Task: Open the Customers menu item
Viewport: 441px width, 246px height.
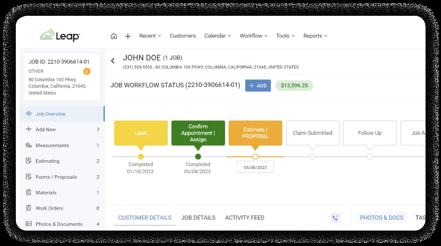Action: pos(183,36)
